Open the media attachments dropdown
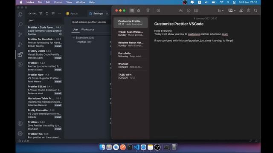273x153 pixels. tap(232, 10)
